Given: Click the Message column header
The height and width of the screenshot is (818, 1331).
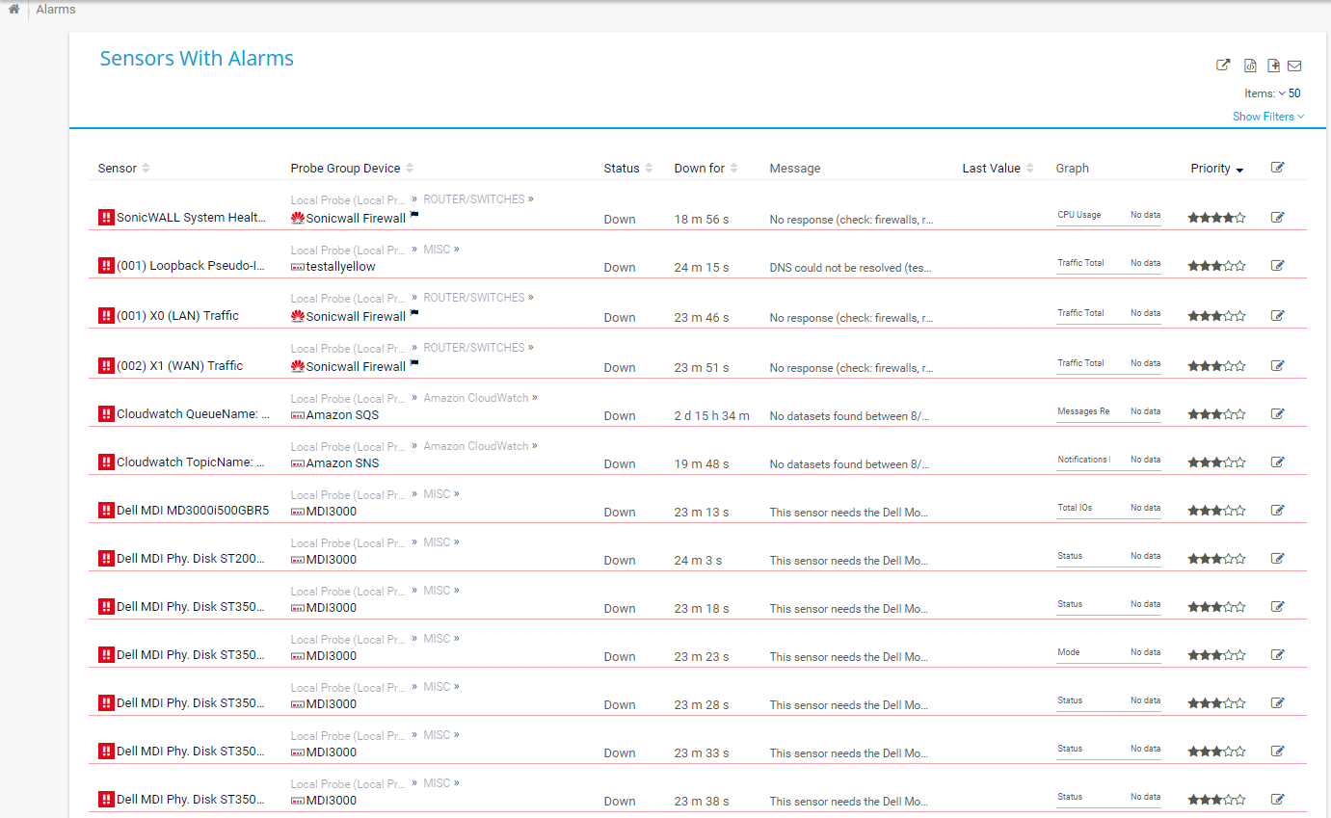Looking at the screenshot, I should (795, 169).
